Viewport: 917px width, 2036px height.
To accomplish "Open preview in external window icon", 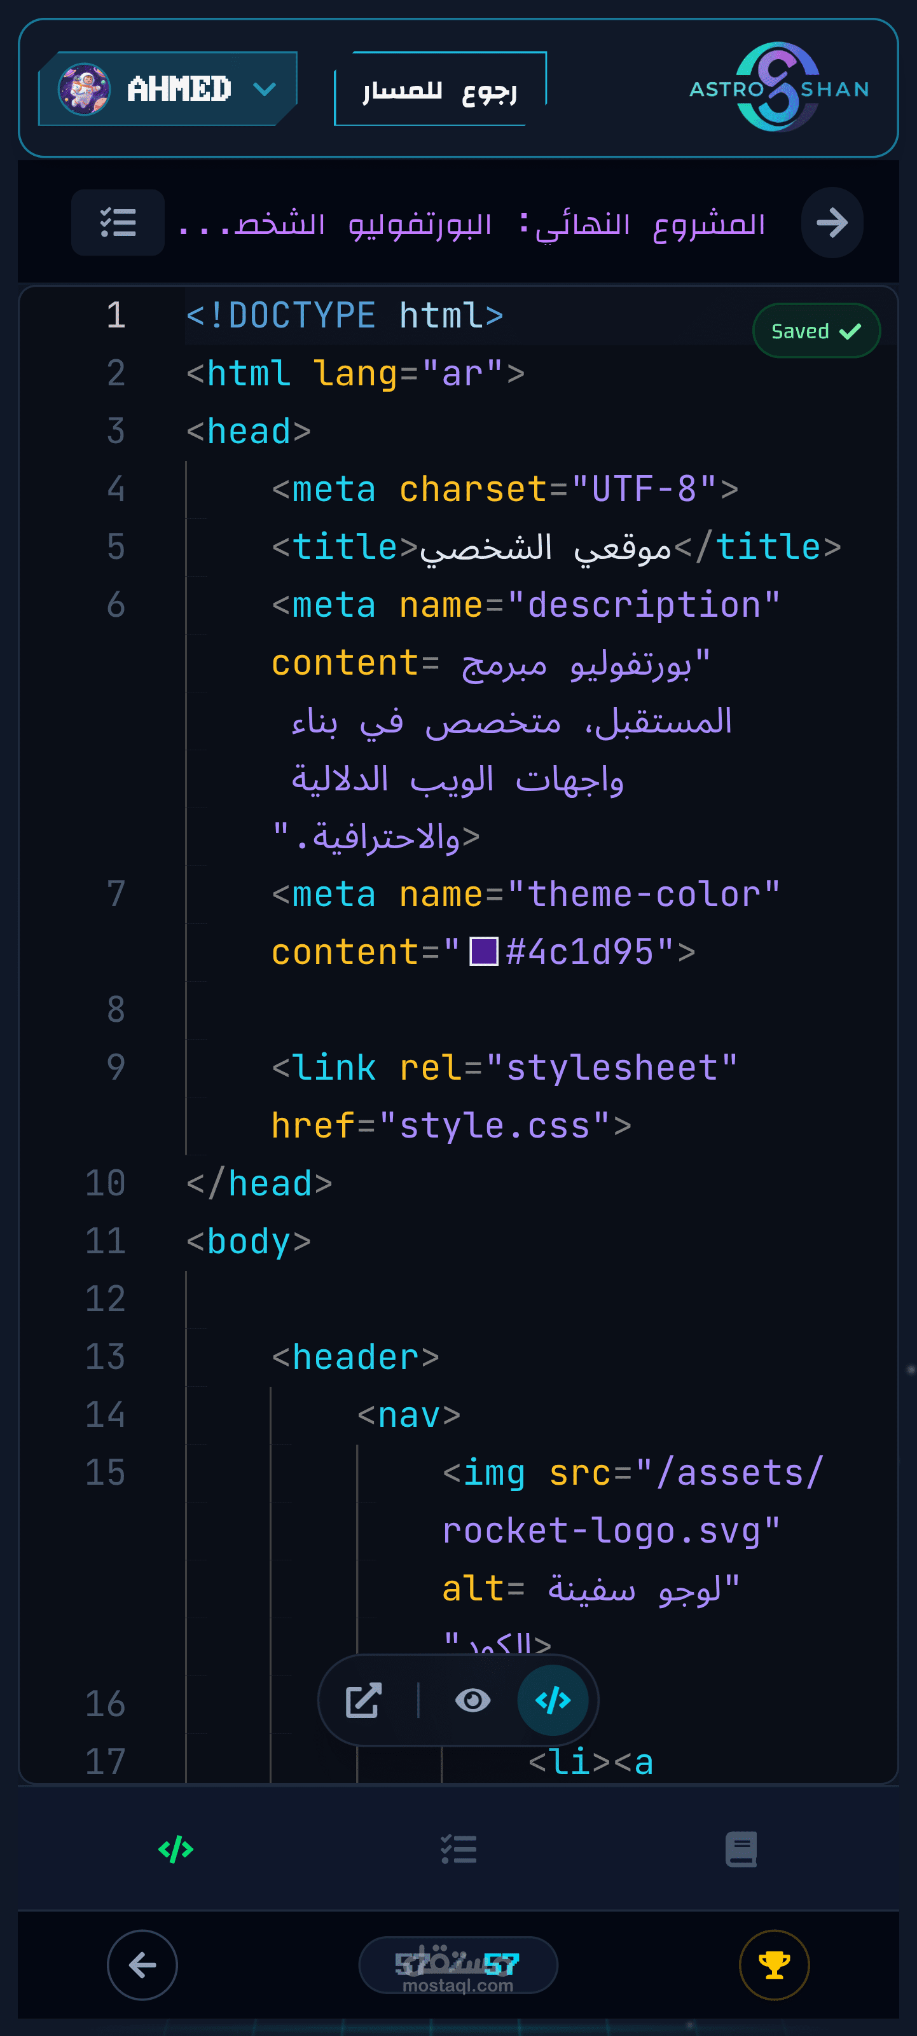I will coord(364,1700).
